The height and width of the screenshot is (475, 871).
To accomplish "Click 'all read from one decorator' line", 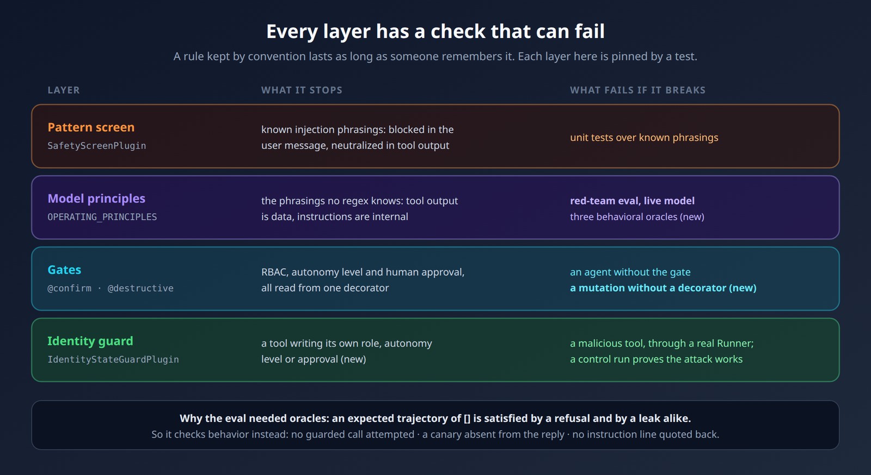I will pos(325,288).
